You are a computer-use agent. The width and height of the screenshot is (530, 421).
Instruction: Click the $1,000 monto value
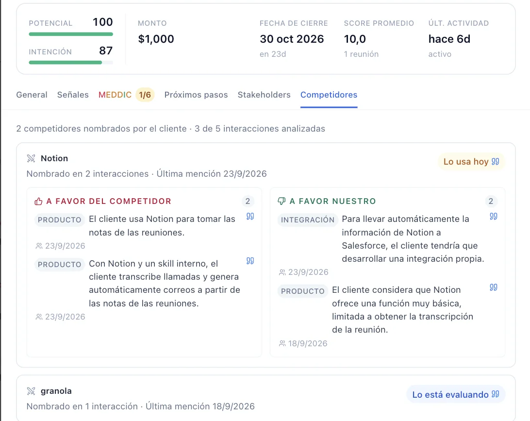pyautogui.click(x=156, y=39)
